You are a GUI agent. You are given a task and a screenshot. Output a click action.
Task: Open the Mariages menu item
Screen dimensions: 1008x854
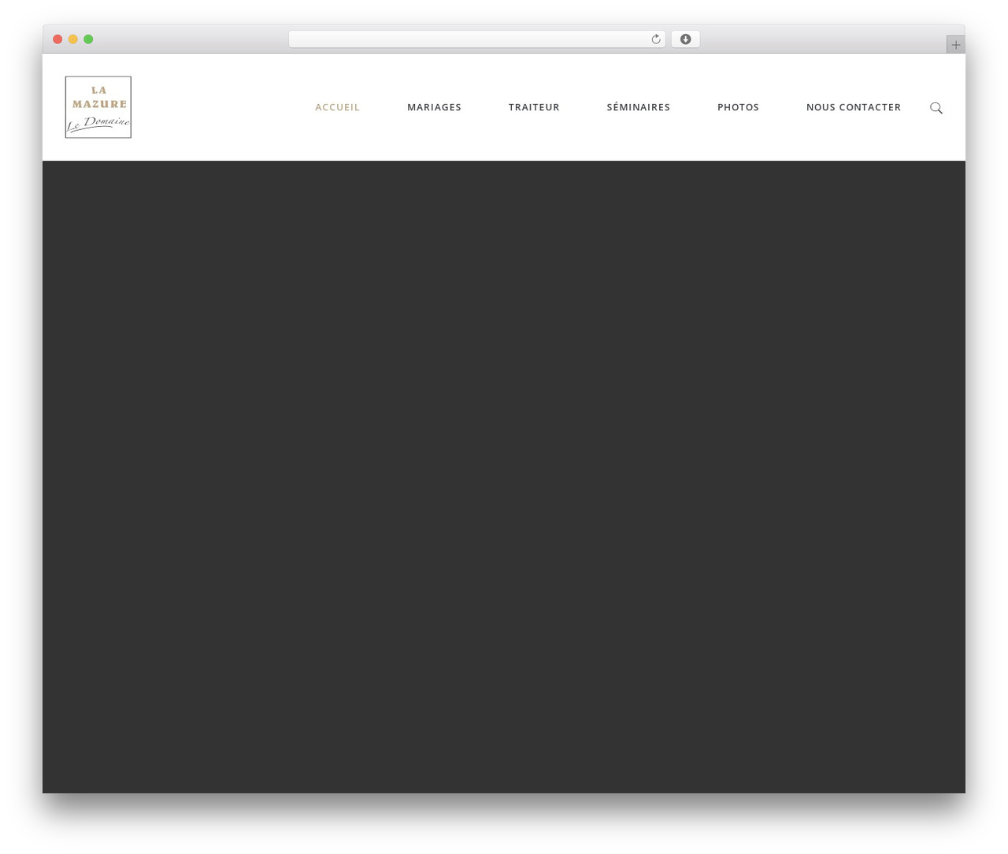[434, 107]
